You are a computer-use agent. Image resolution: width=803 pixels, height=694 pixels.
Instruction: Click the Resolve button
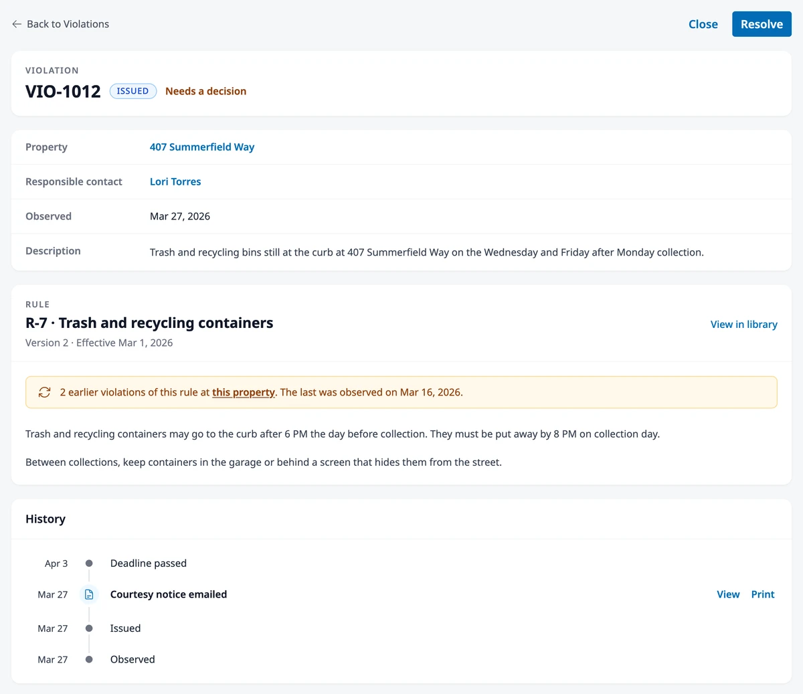(x=762, y=24)
